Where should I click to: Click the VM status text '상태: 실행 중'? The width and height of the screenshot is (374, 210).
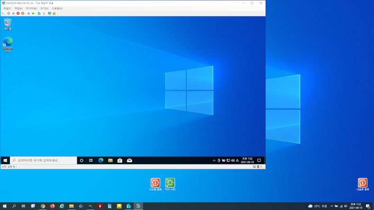[x=8, y=167]
